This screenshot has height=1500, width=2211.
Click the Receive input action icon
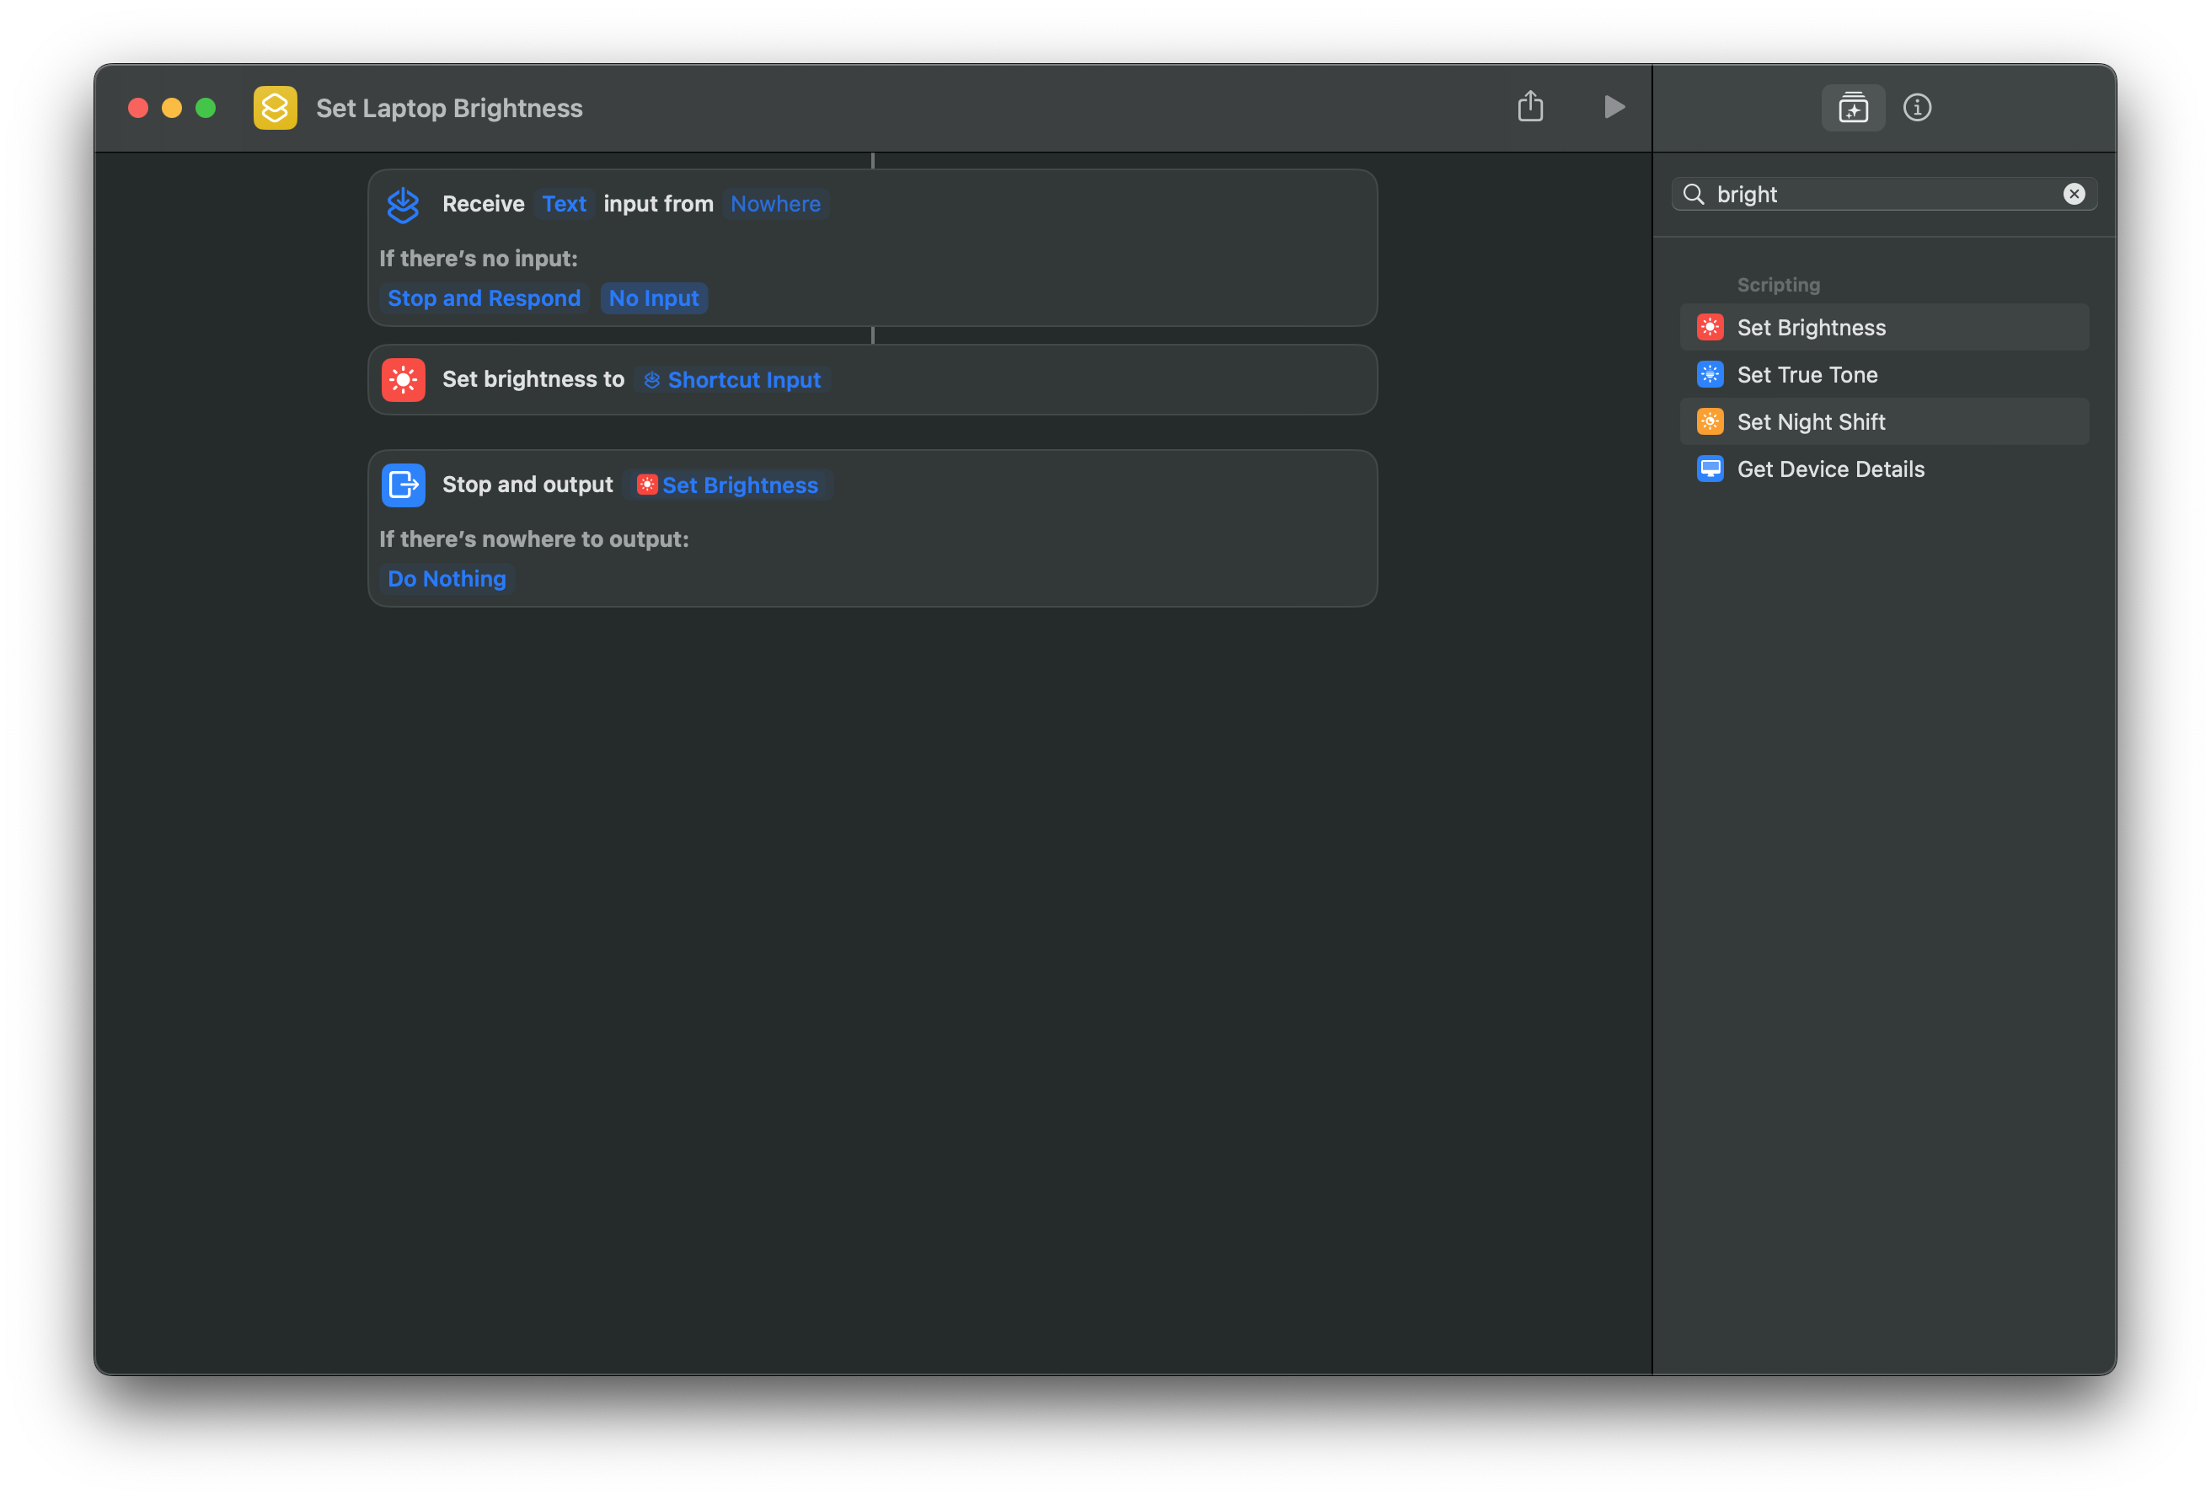click(x=403, y=204)
